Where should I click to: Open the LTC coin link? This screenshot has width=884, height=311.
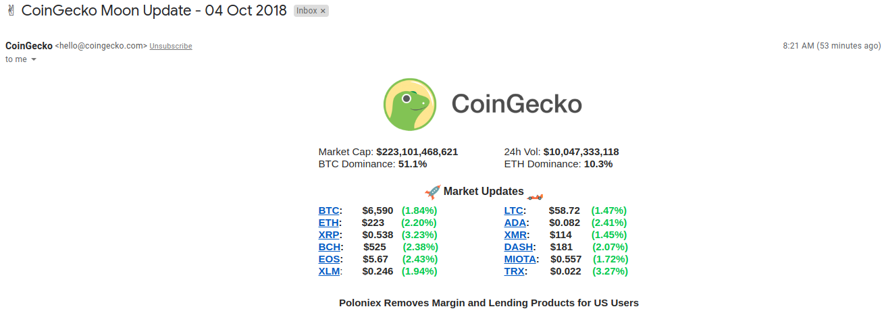point(513,210)
